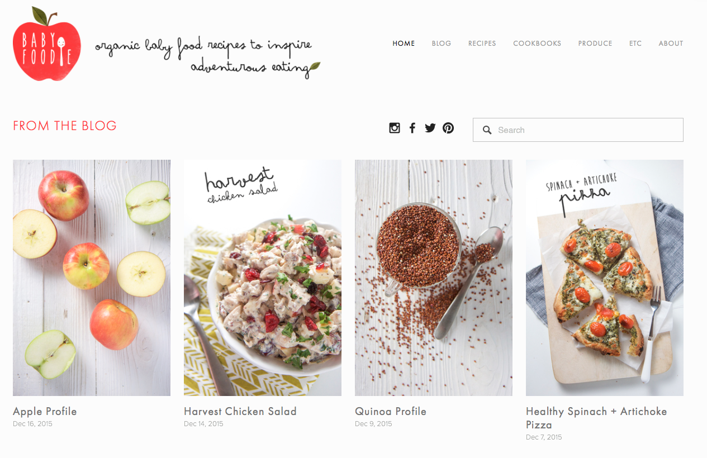
Task: Open the Blog menu item
Action: [442, 44]
